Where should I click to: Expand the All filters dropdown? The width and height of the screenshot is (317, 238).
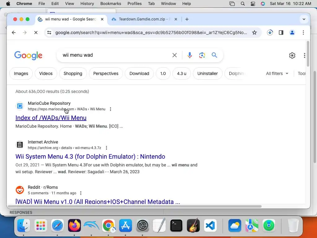point(277,73)
